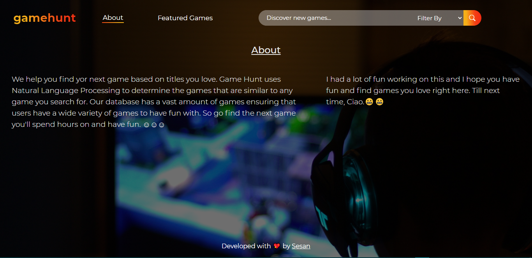Image resolution: width=532 pixels, height=258 pixels.
Task: Click the "Developed with" footer text
Action: 246,246
